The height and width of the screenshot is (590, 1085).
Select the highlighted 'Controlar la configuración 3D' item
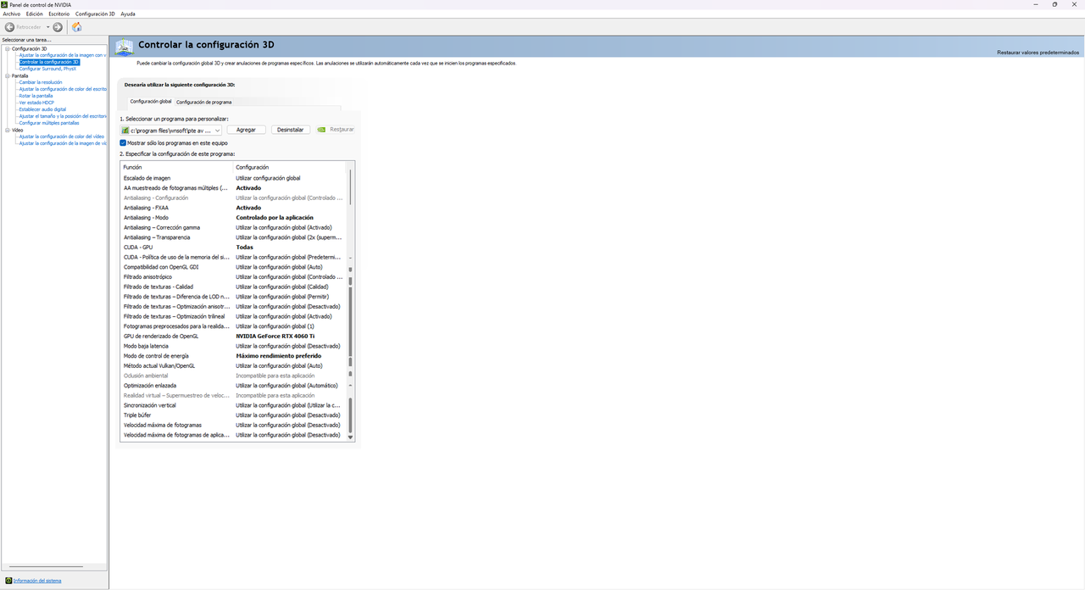click(49, 62)
